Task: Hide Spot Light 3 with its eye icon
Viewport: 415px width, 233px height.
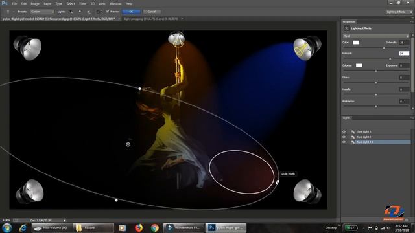Action: coord(344,131)
